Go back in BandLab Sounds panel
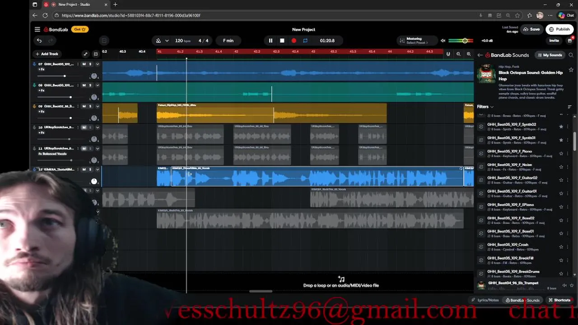The height and width of the screenshot is (325, 578). tap(480, 55)
